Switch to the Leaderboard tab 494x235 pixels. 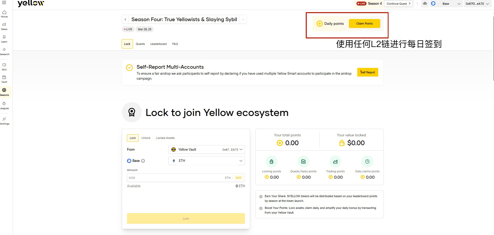(x=158, y=44)
